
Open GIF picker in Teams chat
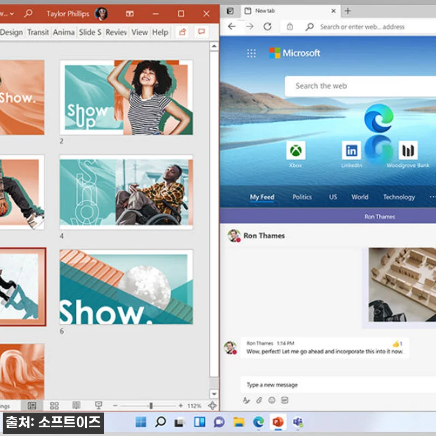click(284, 400)
